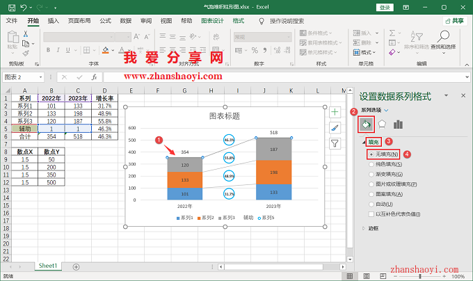Switch to Page Layout view icon
The image size is (473, 281).
367,276
